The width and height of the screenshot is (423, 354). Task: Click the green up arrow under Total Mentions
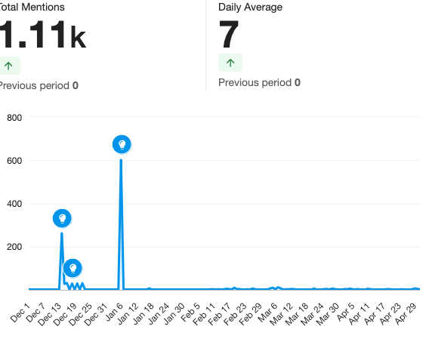(8, 66)
